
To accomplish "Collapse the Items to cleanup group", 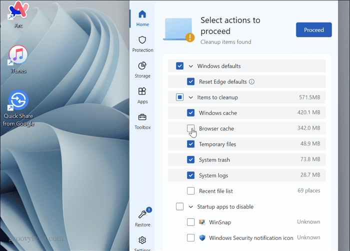I will click(190, 97).
